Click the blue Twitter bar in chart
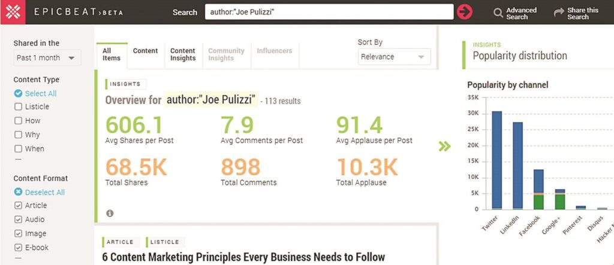The height and width of the screenshot is (265, 614). click(496, 160)
